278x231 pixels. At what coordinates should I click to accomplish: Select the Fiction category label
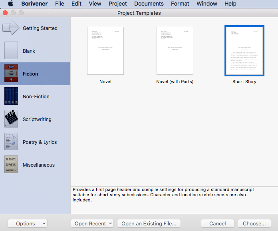coord(30,74)
